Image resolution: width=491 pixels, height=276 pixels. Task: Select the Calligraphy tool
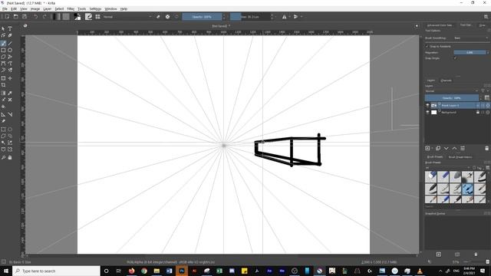[10, 35]
